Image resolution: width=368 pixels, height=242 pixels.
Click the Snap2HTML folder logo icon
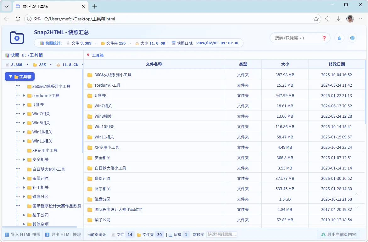tap(17, 37)
